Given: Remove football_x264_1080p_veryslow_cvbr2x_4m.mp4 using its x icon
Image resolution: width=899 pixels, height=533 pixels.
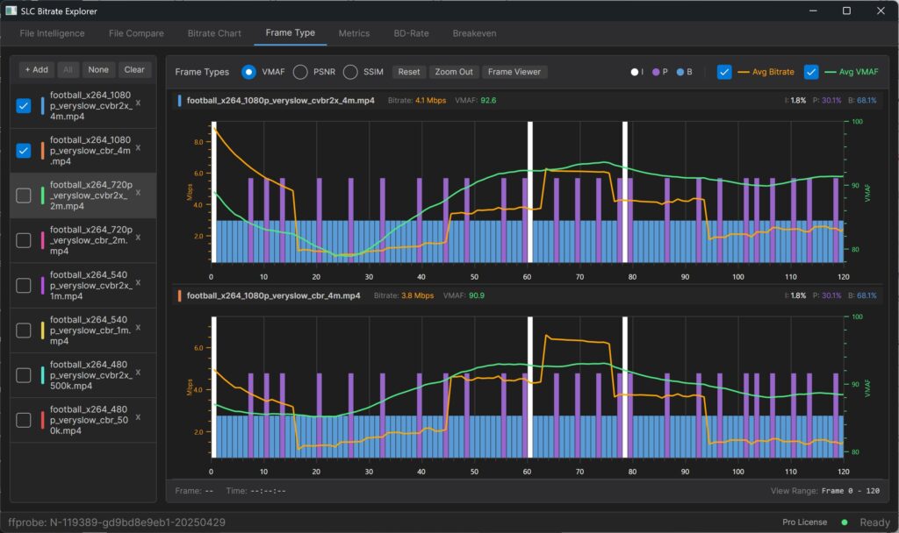Looking at the screenshot, I should (x=138, y=102).
